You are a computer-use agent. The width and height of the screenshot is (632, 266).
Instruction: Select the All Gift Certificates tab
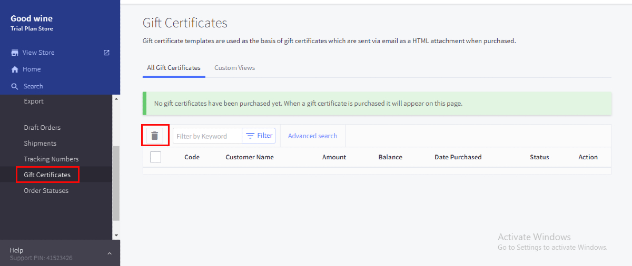tap(174, 68)
